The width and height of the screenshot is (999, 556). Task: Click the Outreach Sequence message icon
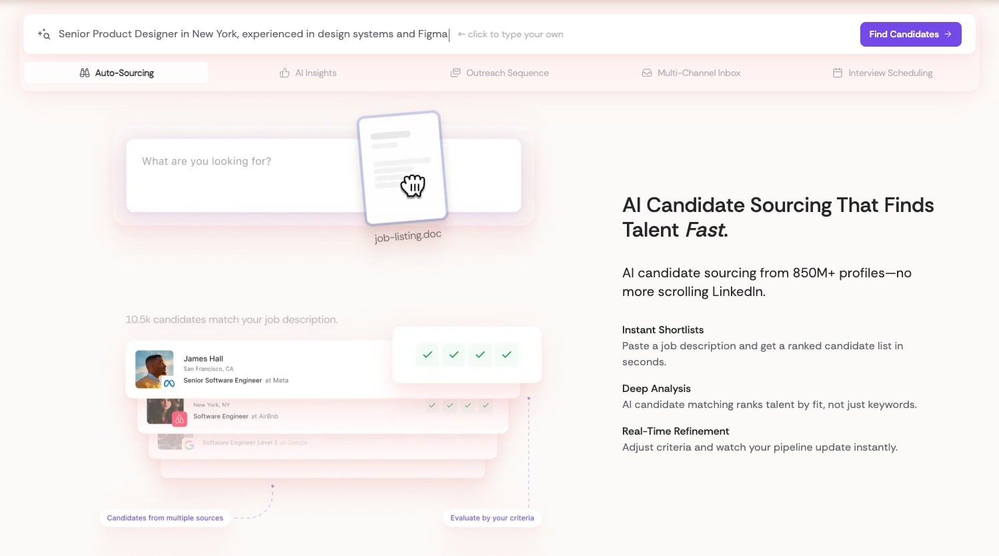(455, 73)
